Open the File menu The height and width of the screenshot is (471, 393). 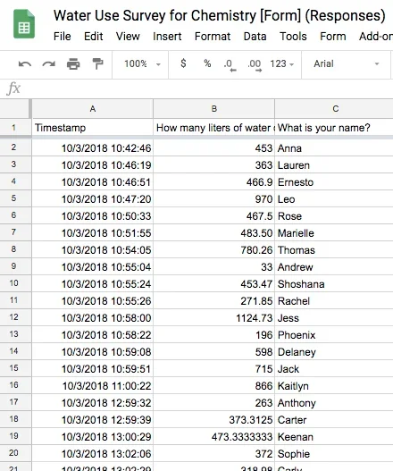(x=63, y=37)
